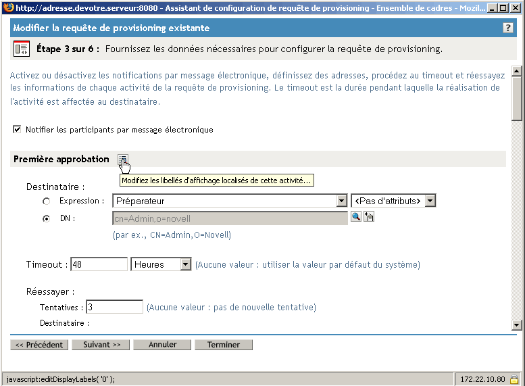The height and width of the screenshot is (386, 525).
Task: Select the Expression radio button
Action: [47, 201]
